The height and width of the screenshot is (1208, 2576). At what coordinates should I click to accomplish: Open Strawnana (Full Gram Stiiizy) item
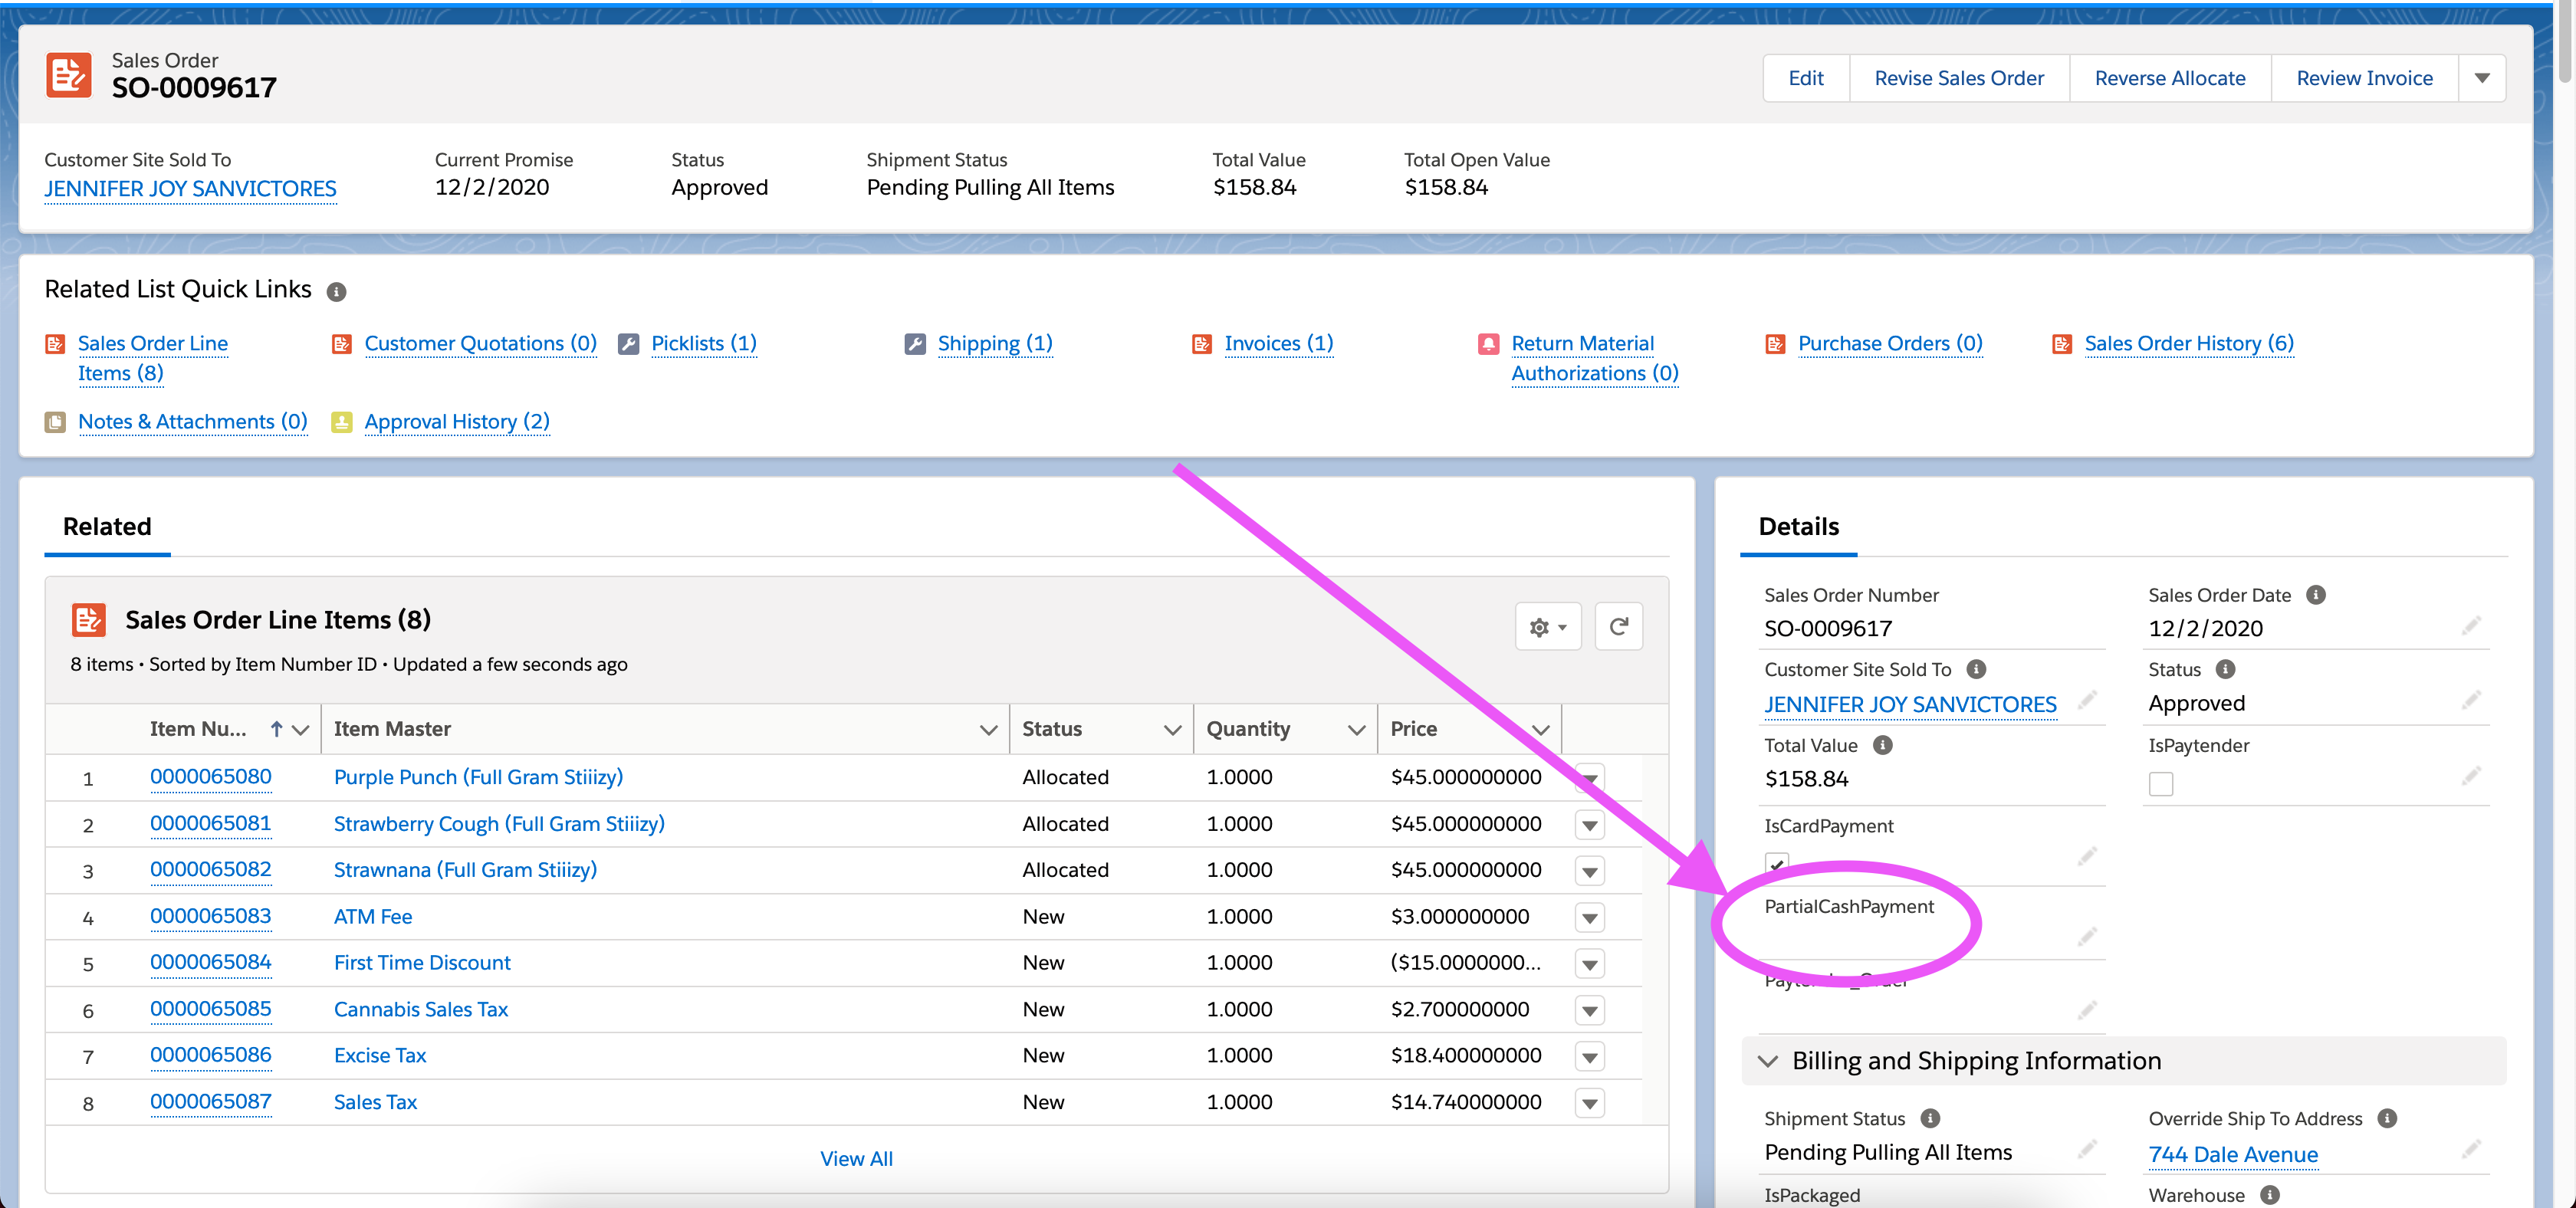click(x=465, y=870)
